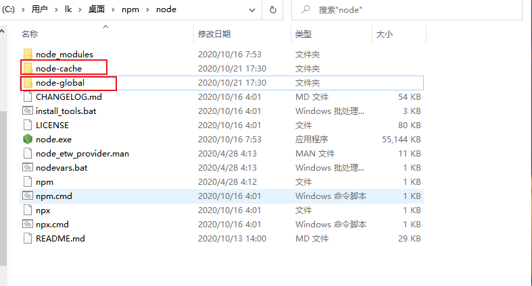Select the CHANGELOG.md file name
The image size is (532, 286).
tap(69, 97)
